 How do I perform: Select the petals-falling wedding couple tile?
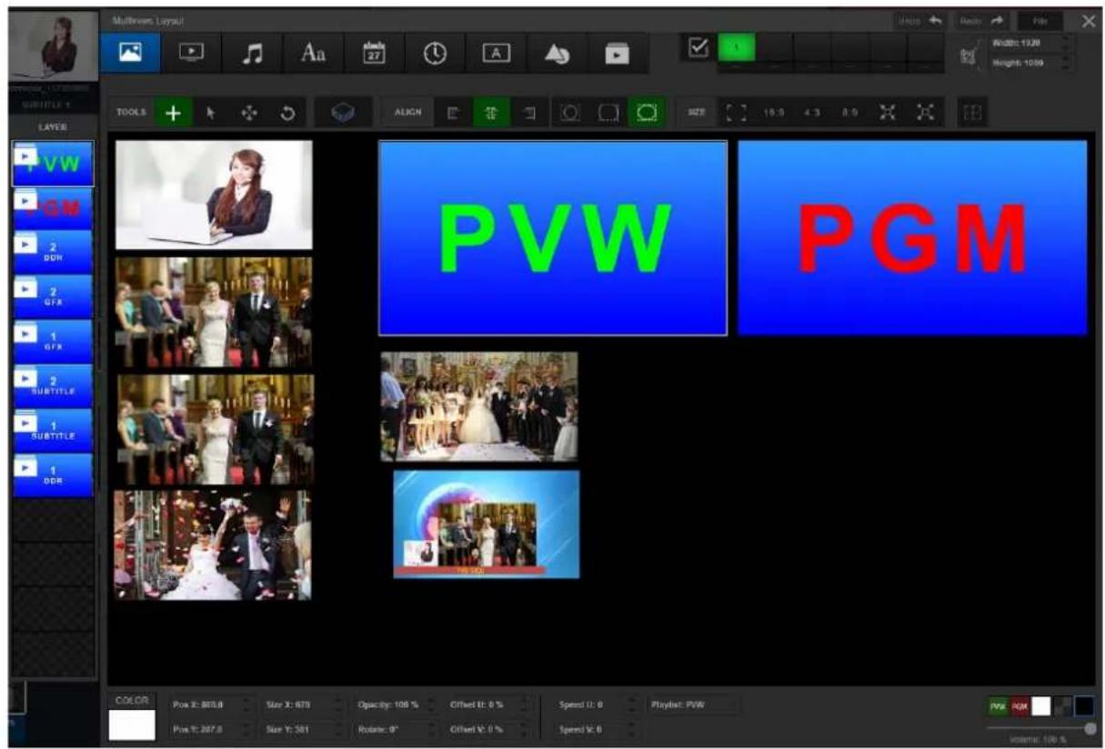tap(212, 545)
